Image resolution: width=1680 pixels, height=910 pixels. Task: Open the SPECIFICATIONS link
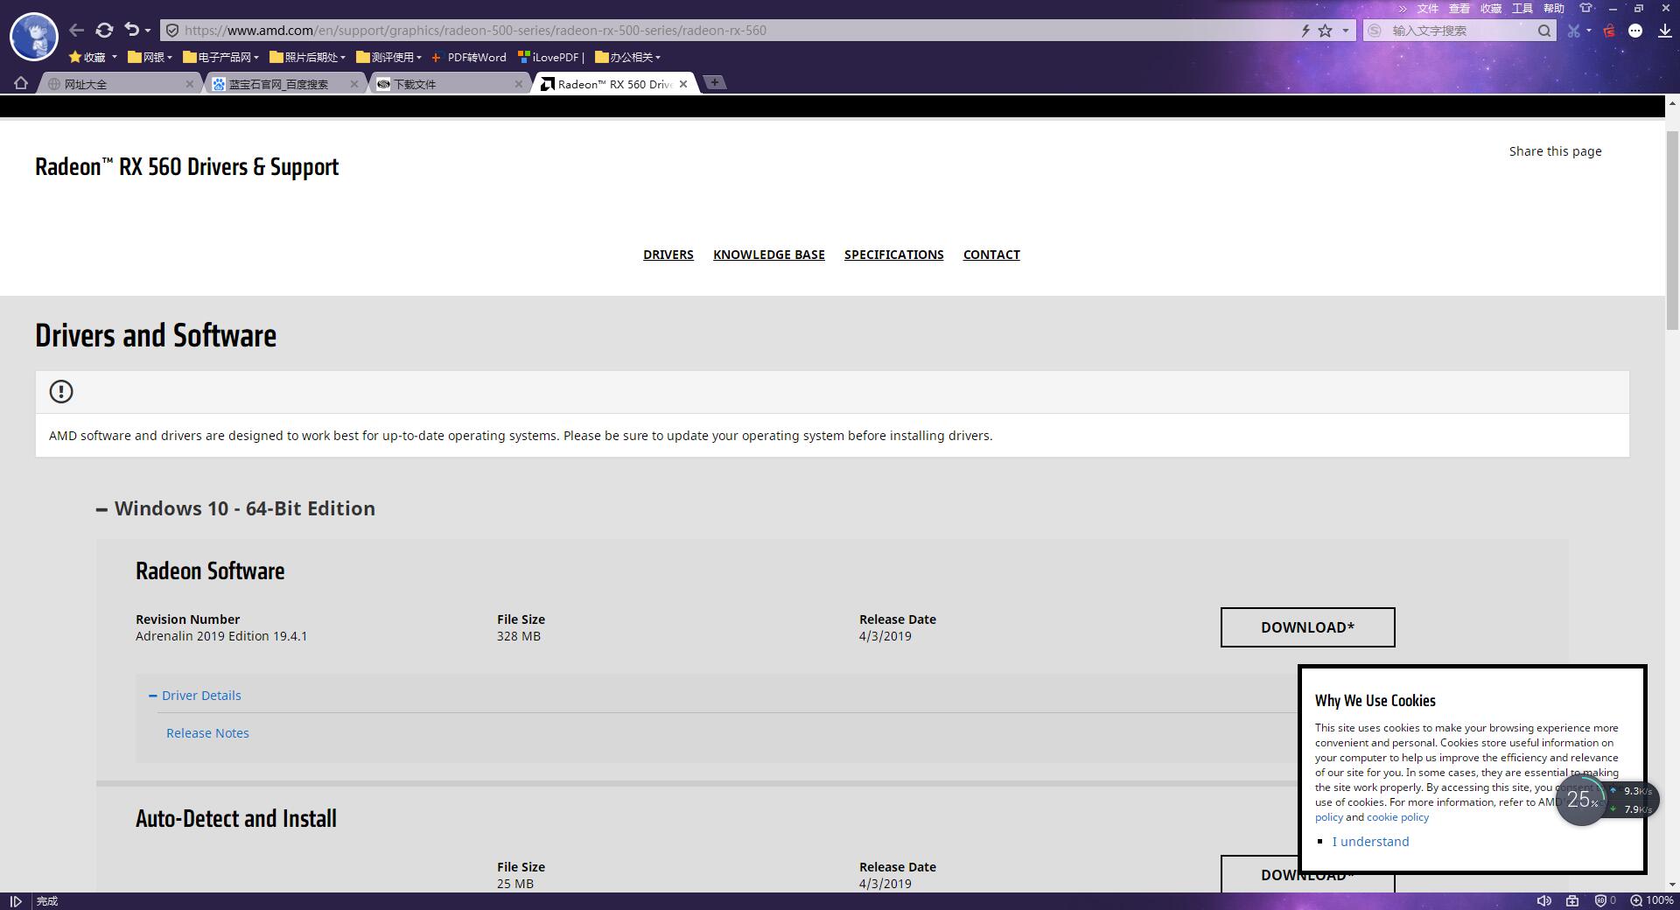[894, 255]
